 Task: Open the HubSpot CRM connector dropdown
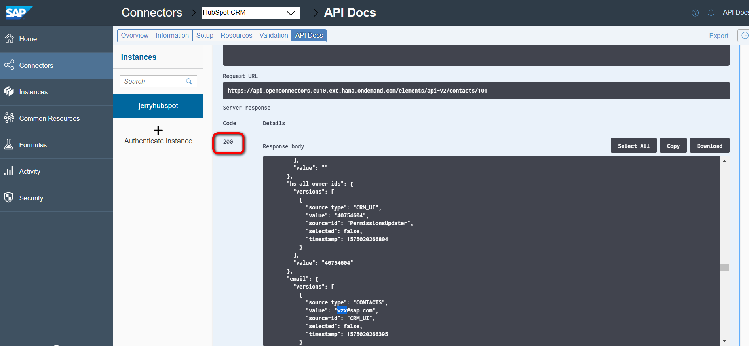251,13
